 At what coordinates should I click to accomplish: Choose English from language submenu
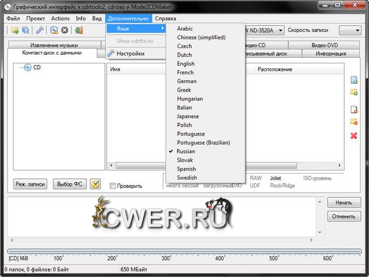(186, 63)
